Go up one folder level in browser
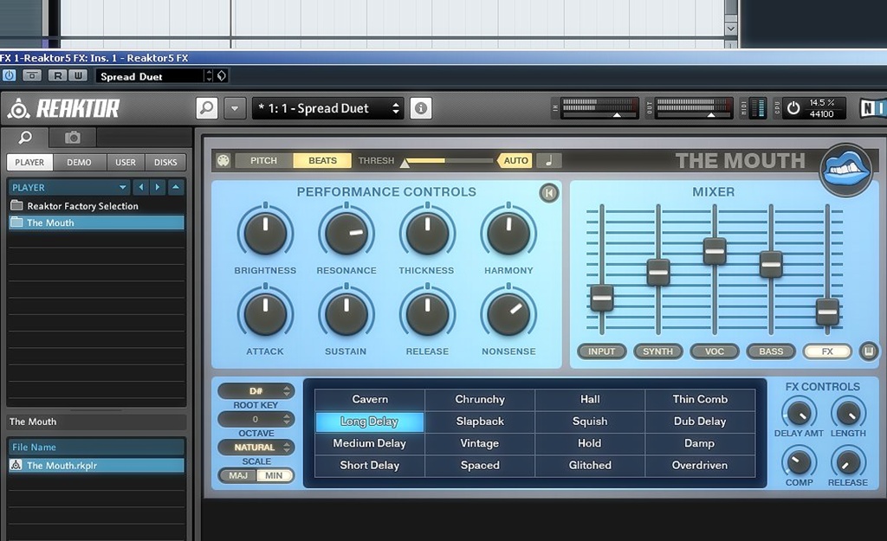This screenshot has height=541, width=887. (176, 187)
